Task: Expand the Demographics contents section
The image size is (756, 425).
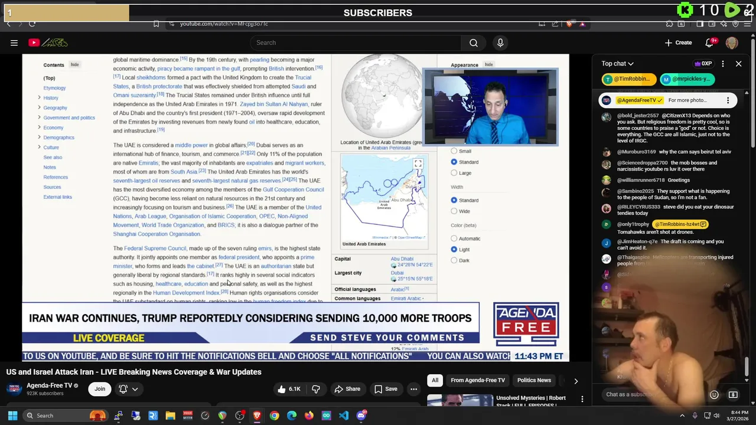Action: click(39, 137)
